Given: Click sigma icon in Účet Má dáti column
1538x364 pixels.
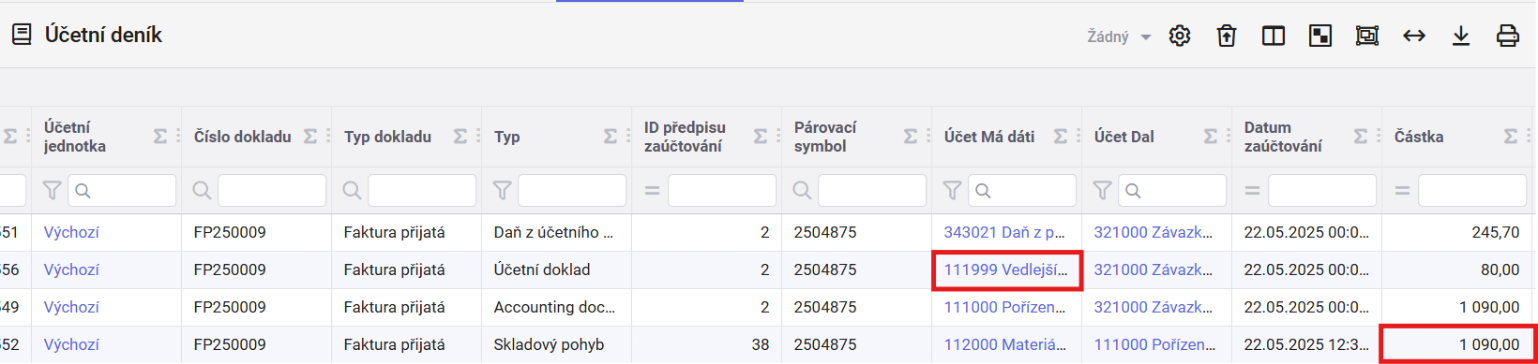Looking at the screenshot, I should click(x=1061, y=137).
